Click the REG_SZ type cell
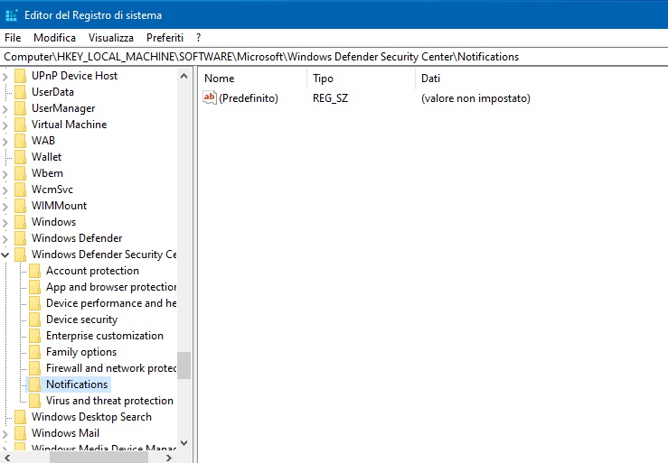This screenshot has width=668, height=463. tap(330, 98)
